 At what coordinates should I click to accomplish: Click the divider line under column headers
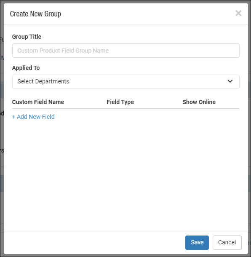(x=126, y=108)
